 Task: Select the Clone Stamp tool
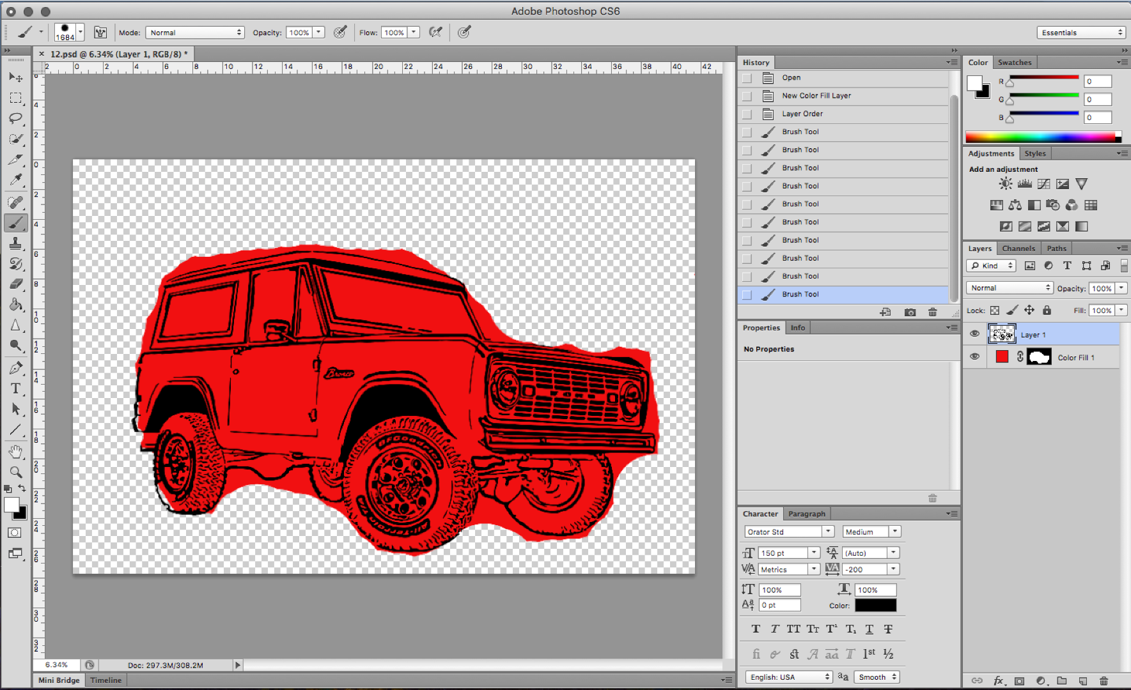[x=16, y=243]
